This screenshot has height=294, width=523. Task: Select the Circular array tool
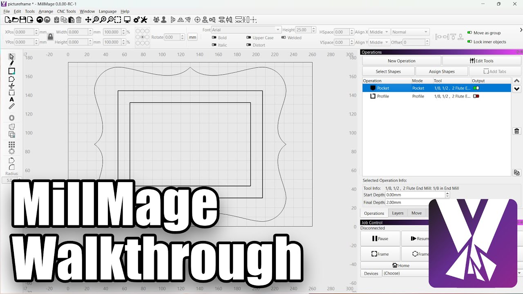pos(11,151)
